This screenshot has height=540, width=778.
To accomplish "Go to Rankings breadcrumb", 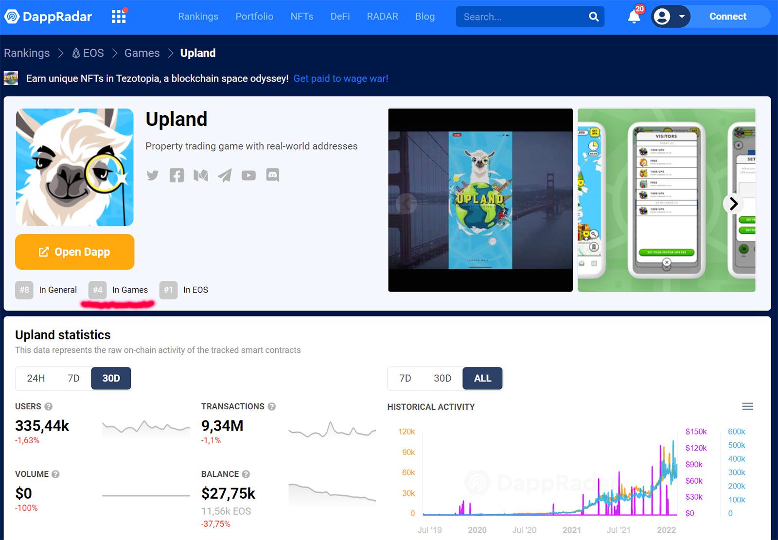I will [x=27, y=53].
